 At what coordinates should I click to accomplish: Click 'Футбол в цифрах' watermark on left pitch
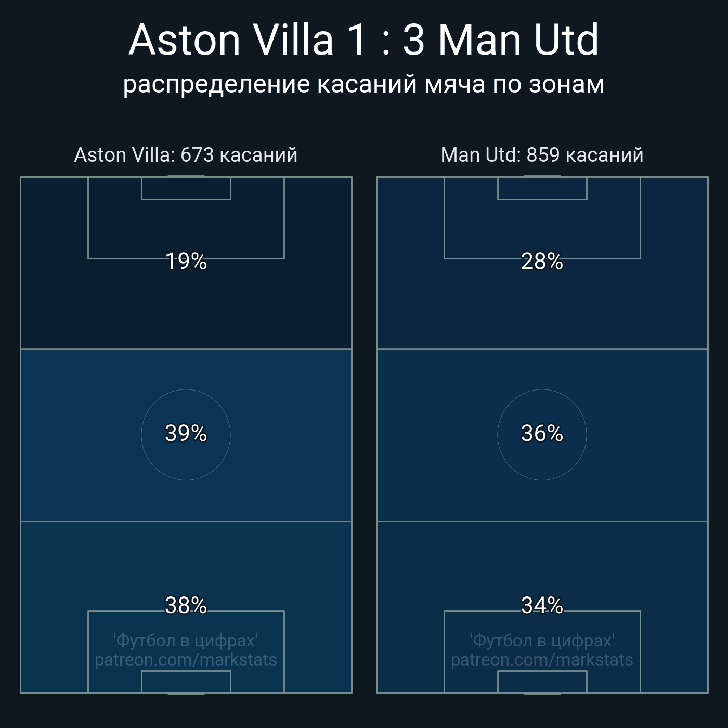[186, 640]
